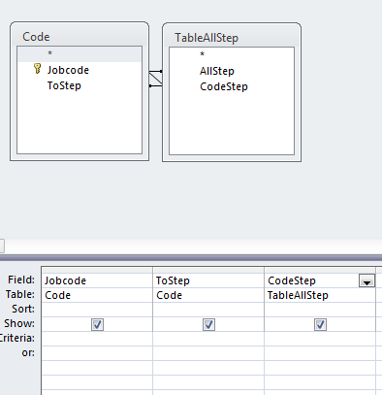Screen dimensions: 382x395
Task: Click Table cell Code under Jobcode
Action: [97, 295]
